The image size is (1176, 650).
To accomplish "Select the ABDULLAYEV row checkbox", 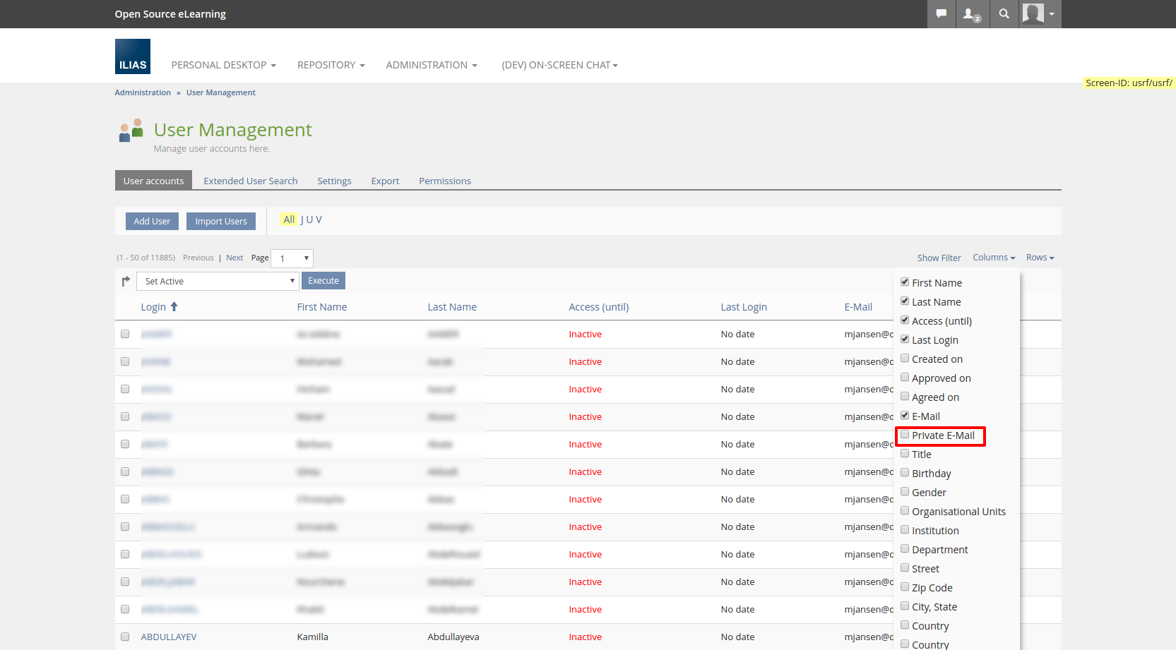I will pyautogui.click(x=125, y=637).
